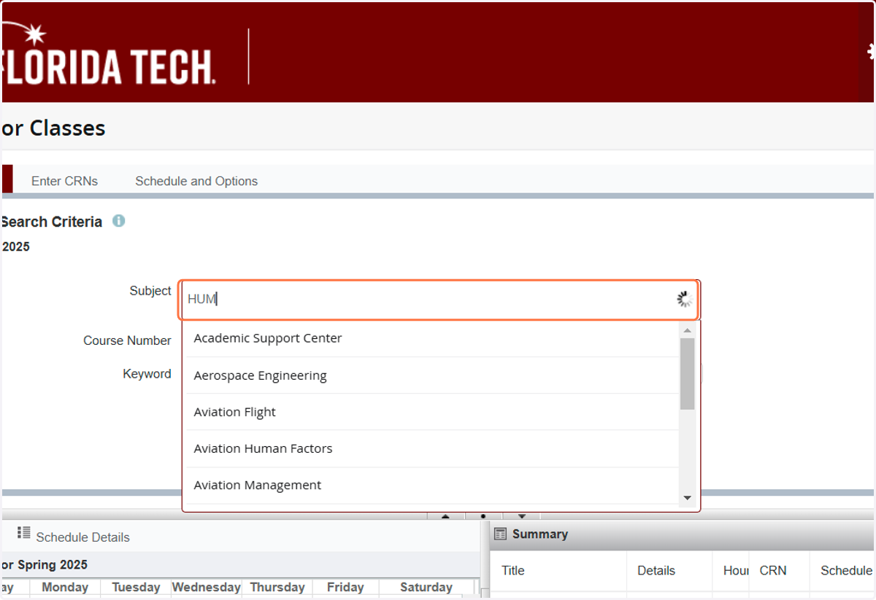The width and height of the screenshot is (876, 600).
Task: Open the Search Criteria info icon
Action: pyautogui.click(x=118, y=221)
